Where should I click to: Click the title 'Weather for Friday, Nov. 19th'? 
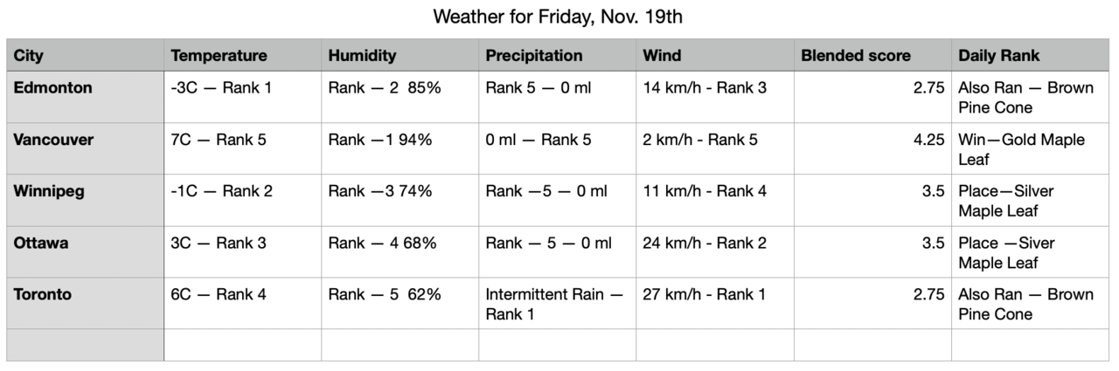tap(559, 17)
